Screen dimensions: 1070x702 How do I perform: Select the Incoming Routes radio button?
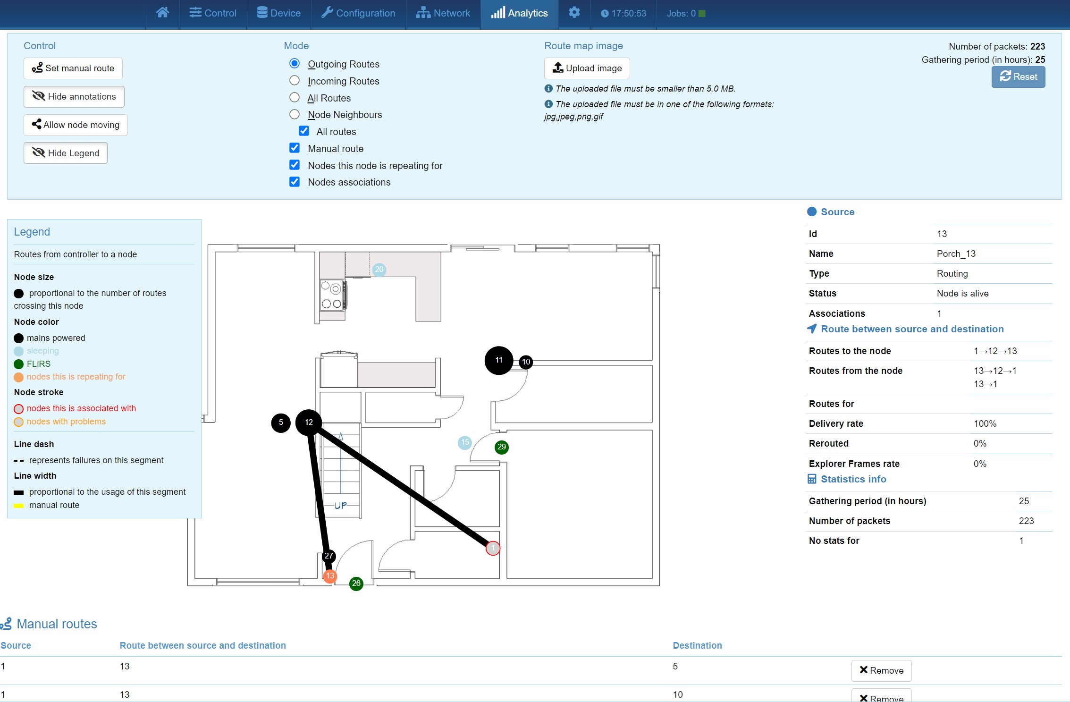point(295,80)
